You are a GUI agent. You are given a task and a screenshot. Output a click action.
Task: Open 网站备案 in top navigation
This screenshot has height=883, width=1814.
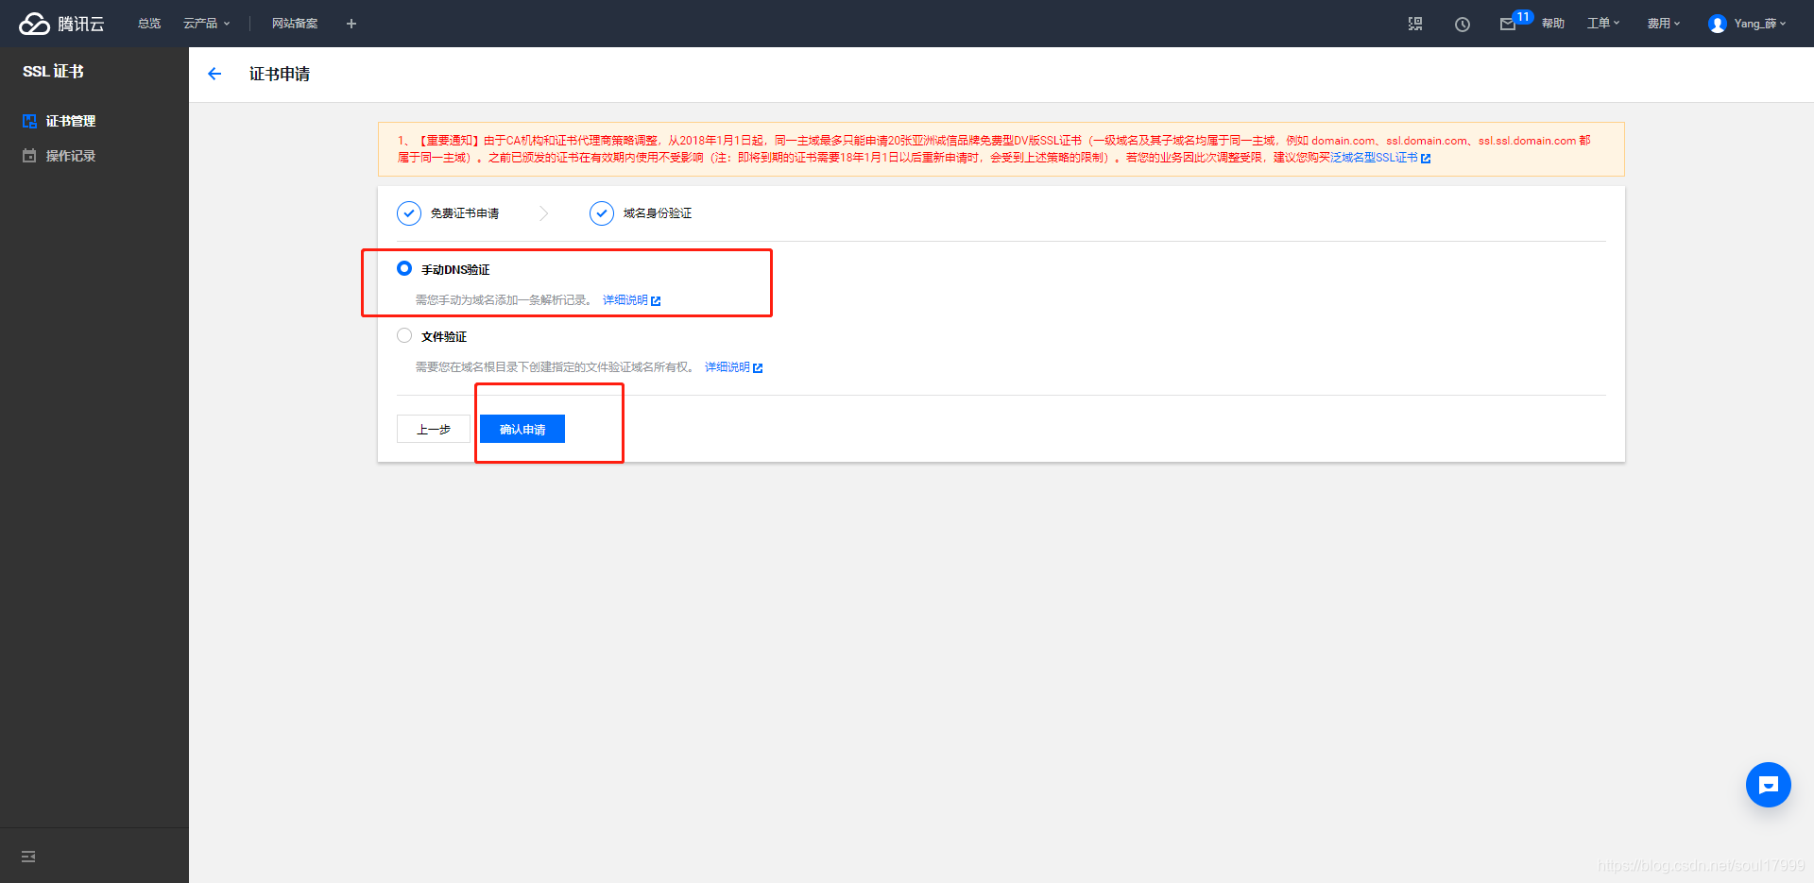click(x=295, y=24)
